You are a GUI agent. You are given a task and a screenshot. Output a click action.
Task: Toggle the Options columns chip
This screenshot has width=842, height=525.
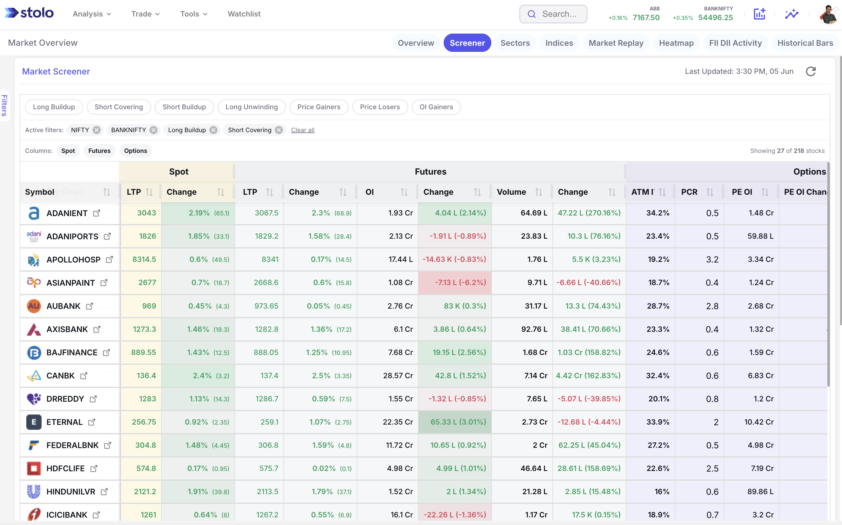[136, 151]
